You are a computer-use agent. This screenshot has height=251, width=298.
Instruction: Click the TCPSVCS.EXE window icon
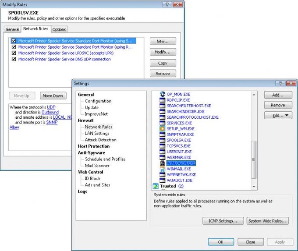[x=162, y=146]
